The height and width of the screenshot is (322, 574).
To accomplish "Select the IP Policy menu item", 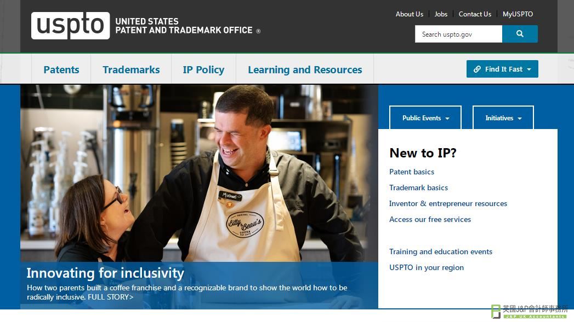I will (203, 69).
